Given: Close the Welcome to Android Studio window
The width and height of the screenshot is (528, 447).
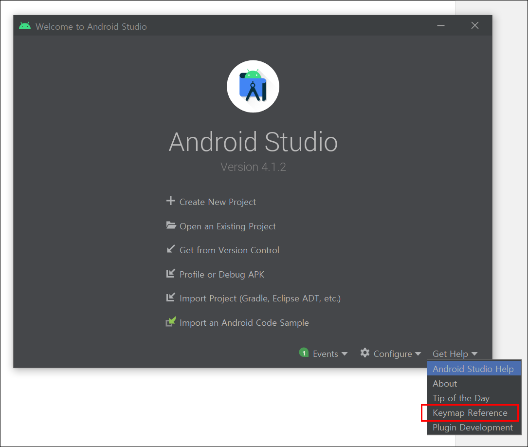Looking at the screenshot, I should [475, 26].
